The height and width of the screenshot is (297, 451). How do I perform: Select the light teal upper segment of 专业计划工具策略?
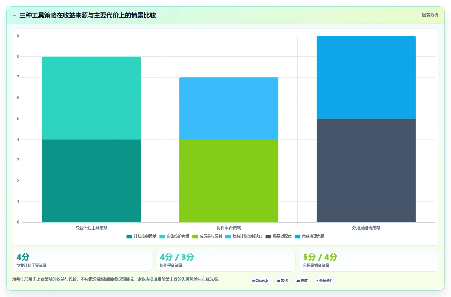(91, 98)
